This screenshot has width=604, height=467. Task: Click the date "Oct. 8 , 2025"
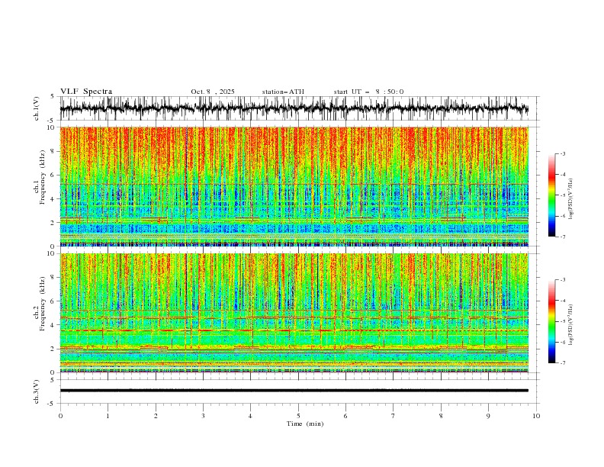click(213, 92)
